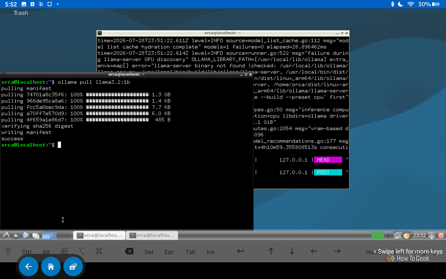Viewport: 446px width, 279px height.
Task: Click the 'verifying sha256 digest' line
Action: [x=37, y=126]
